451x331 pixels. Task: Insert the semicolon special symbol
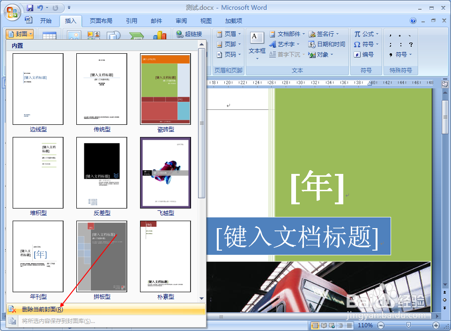[x=390, y=44]
